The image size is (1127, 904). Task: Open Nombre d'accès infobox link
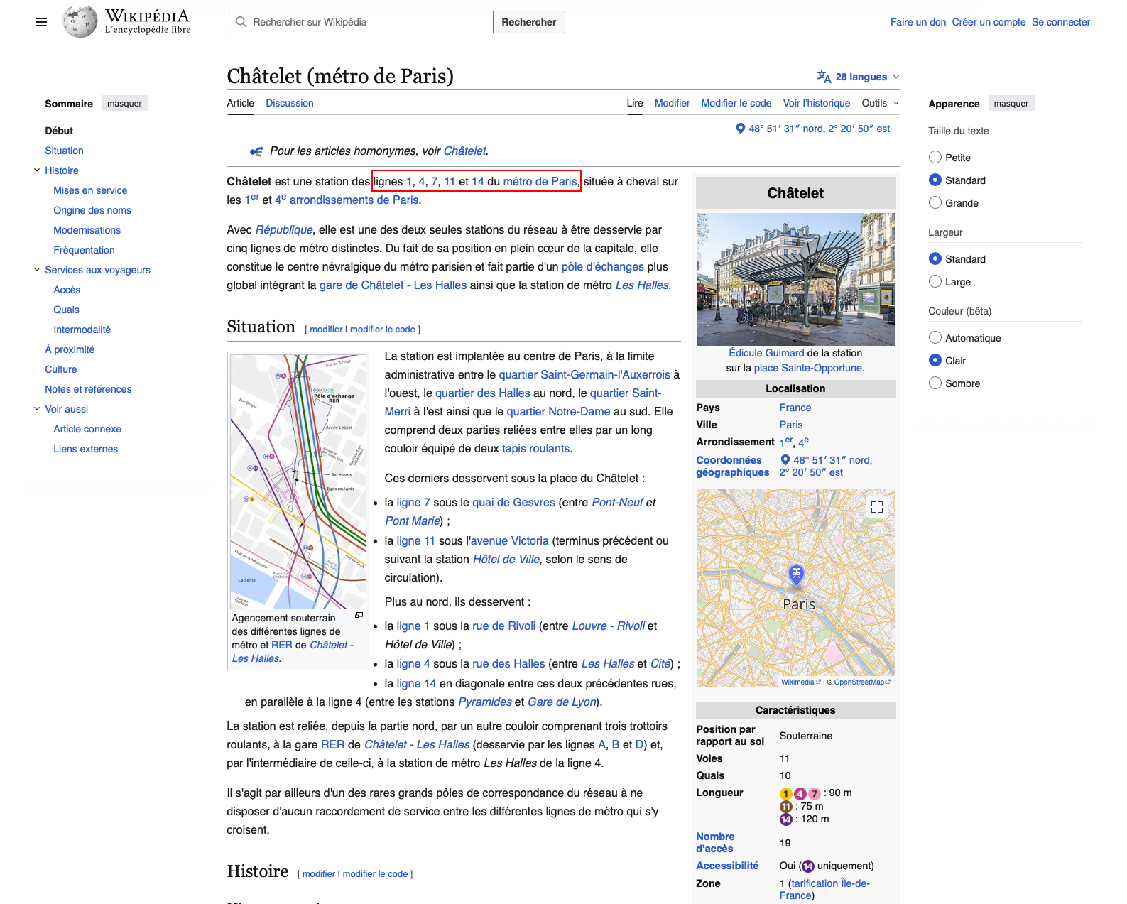click(715, 843)
